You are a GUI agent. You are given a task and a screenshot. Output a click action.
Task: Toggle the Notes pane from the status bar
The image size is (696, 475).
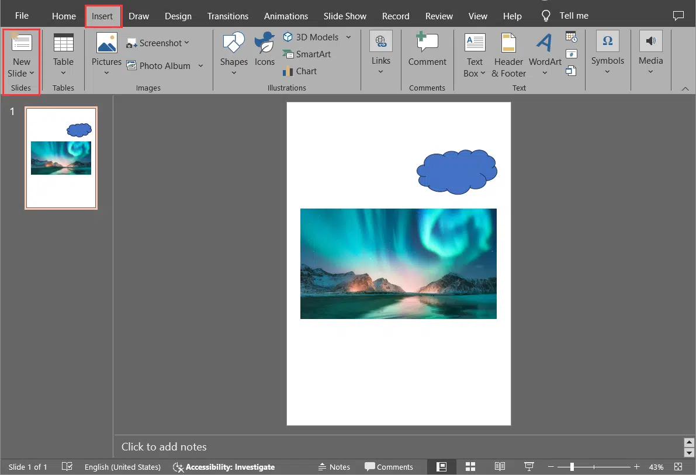click(x=334, y=466)
